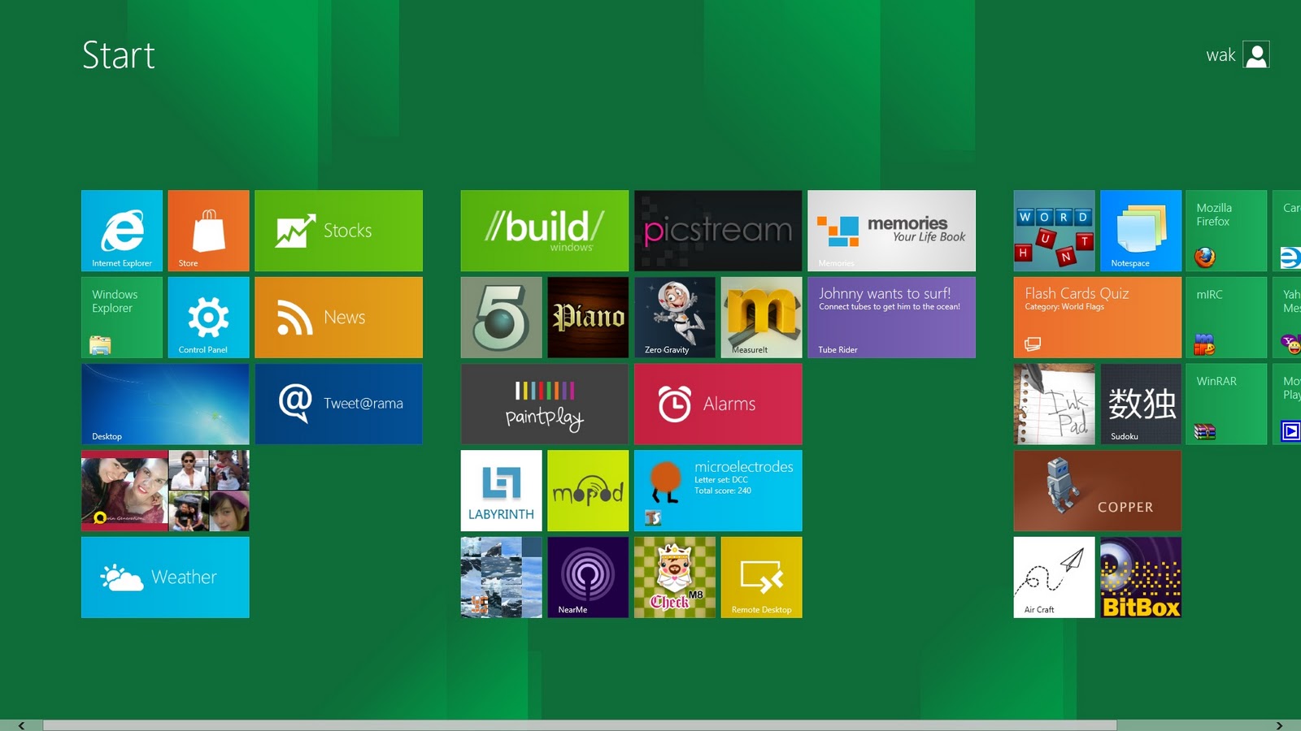Launch the Windows Store

[x=208, y=231]
